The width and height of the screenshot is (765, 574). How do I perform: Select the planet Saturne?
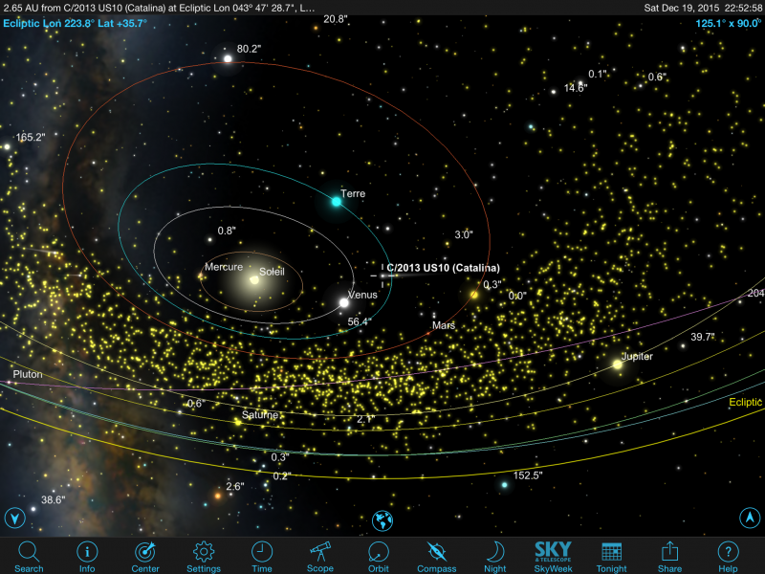pyautogui.click(x=238, y=422)
